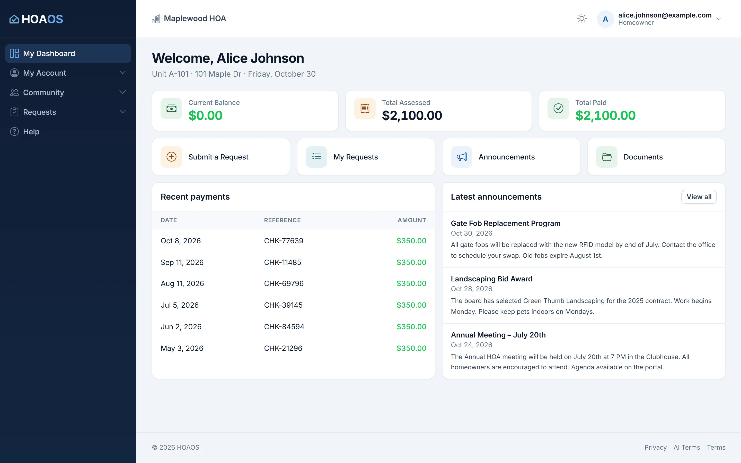Click the My Account person icon
741x463 pixels.
(14, 73)
